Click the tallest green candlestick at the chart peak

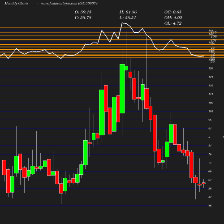pyautogui.click(x=122, y=89)
